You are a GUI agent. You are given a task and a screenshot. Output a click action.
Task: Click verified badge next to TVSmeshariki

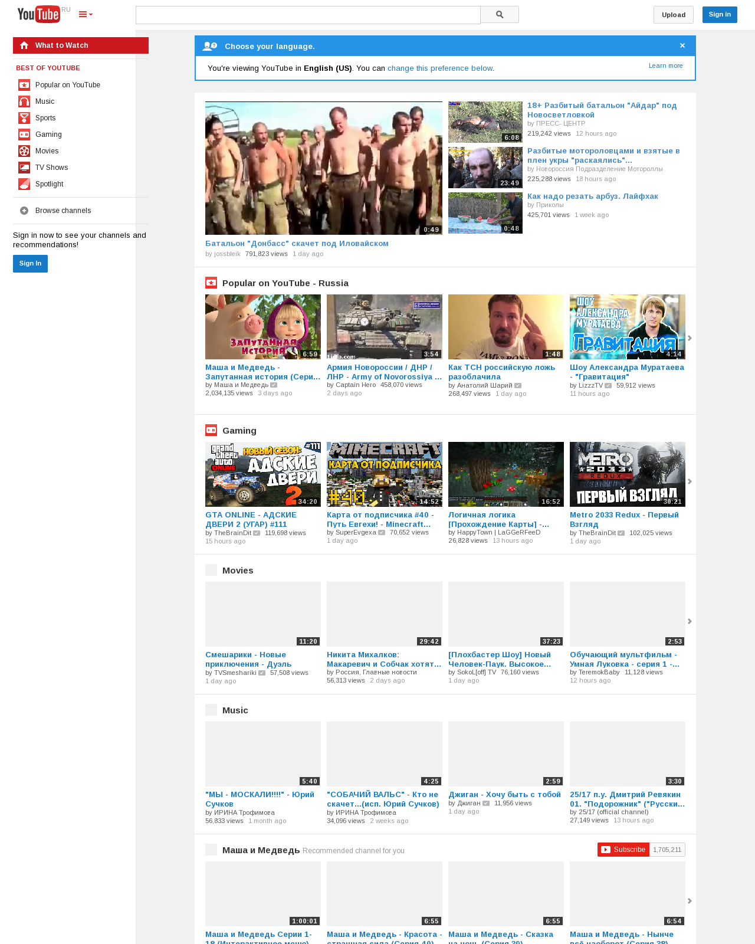point(262,673)
